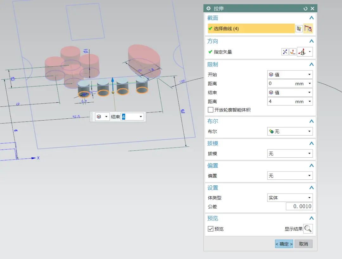Uncheck the 预览 checkbox

[211, 229]
